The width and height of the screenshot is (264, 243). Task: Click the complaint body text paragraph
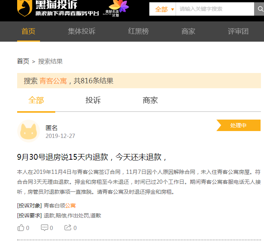[x=139, y=182]
